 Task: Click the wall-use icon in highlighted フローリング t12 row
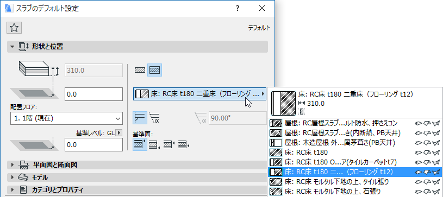pos(418,171)
